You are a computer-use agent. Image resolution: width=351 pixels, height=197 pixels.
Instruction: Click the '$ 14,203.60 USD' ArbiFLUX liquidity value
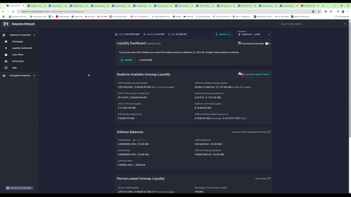(x=203, y=108)
